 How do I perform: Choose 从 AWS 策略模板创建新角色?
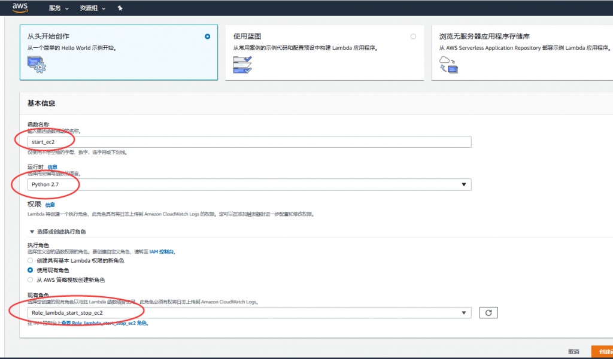tap(31, 280)
